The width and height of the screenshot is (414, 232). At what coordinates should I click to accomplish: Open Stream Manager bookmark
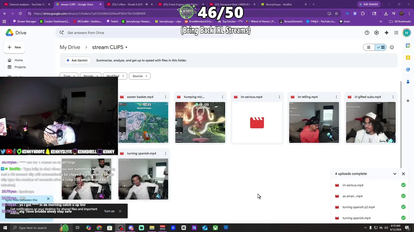tap(24, 22)
